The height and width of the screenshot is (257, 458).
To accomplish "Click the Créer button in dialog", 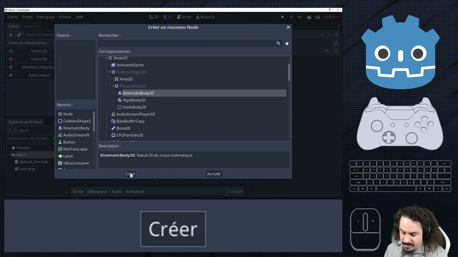I will (130, 174).
